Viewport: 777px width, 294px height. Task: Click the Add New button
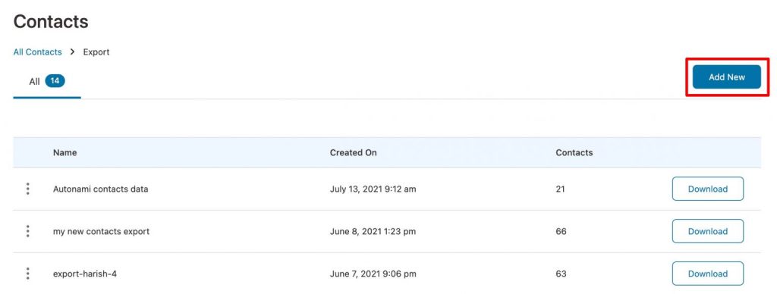pos(726,77)
